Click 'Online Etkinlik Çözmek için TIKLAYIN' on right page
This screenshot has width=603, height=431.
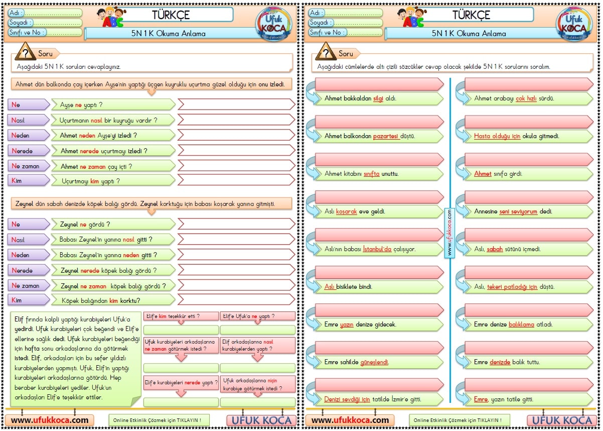pyautogui.click(x=460, y=420)
